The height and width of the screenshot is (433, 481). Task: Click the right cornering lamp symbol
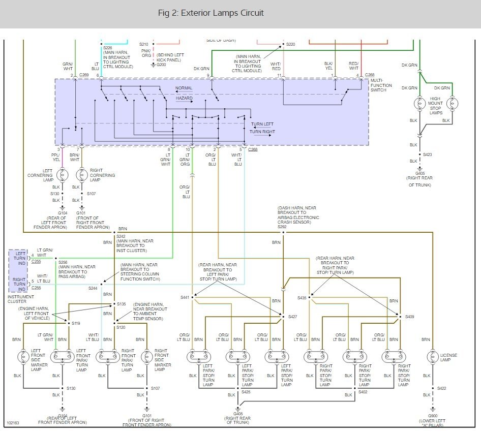(x=82, y=175)
